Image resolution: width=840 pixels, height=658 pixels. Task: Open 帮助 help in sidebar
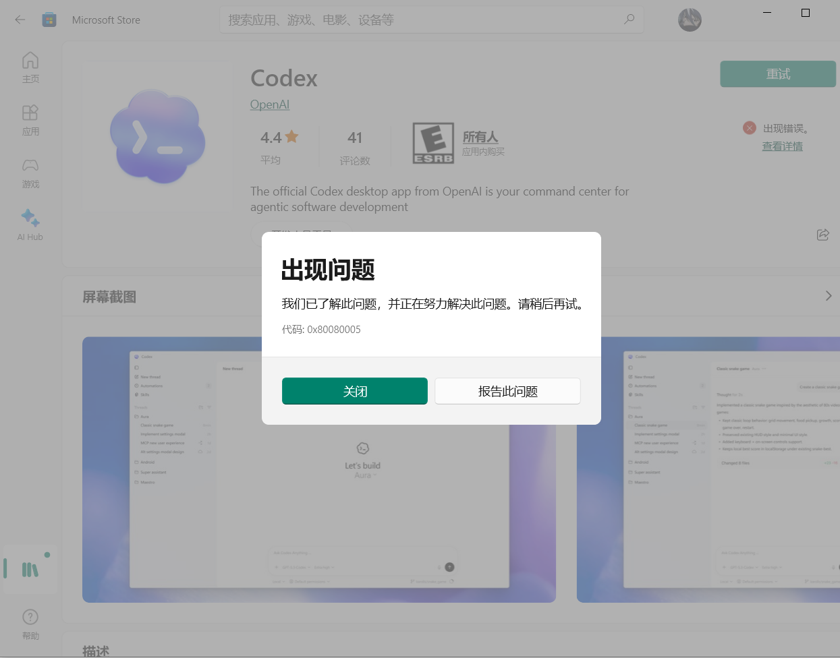coord(30,624)
